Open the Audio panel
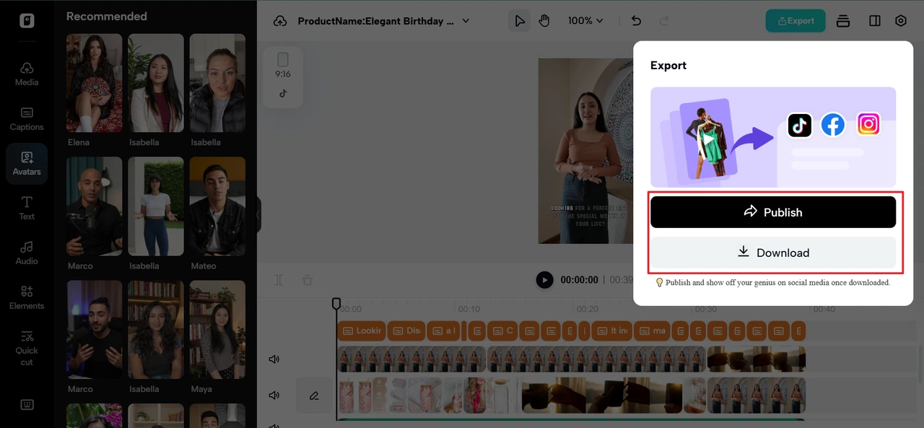Screen dimensions: 924x428 (27, 253)
